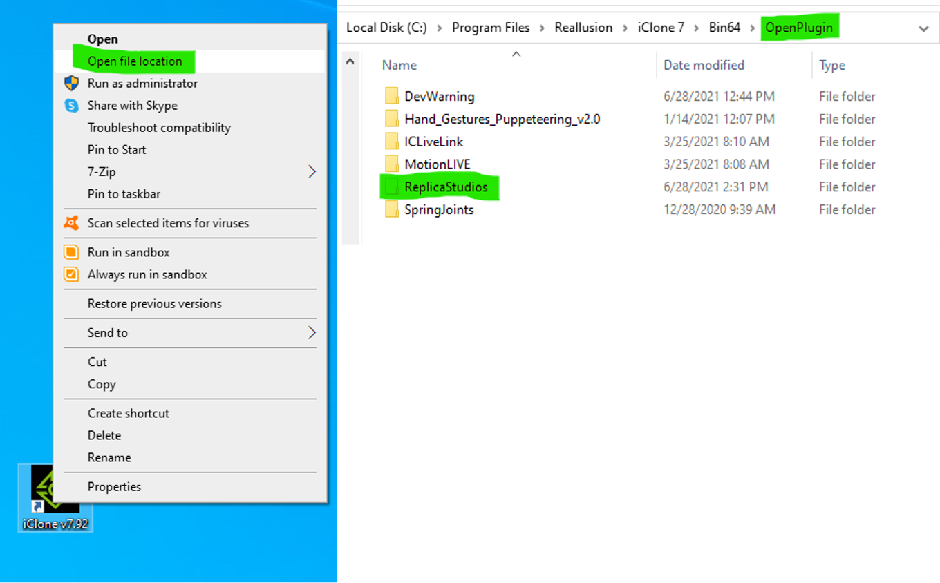Click the chevron after Local Disk (C:)
Viewport: 940px width, 583px height.
click(x=440, y=28)
